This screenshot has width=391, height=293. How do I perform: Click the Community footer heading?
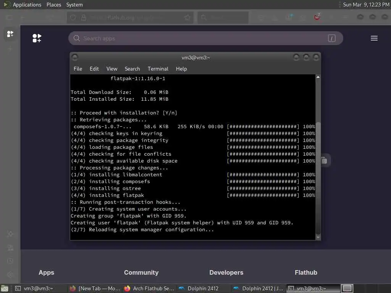coord(141,272)
